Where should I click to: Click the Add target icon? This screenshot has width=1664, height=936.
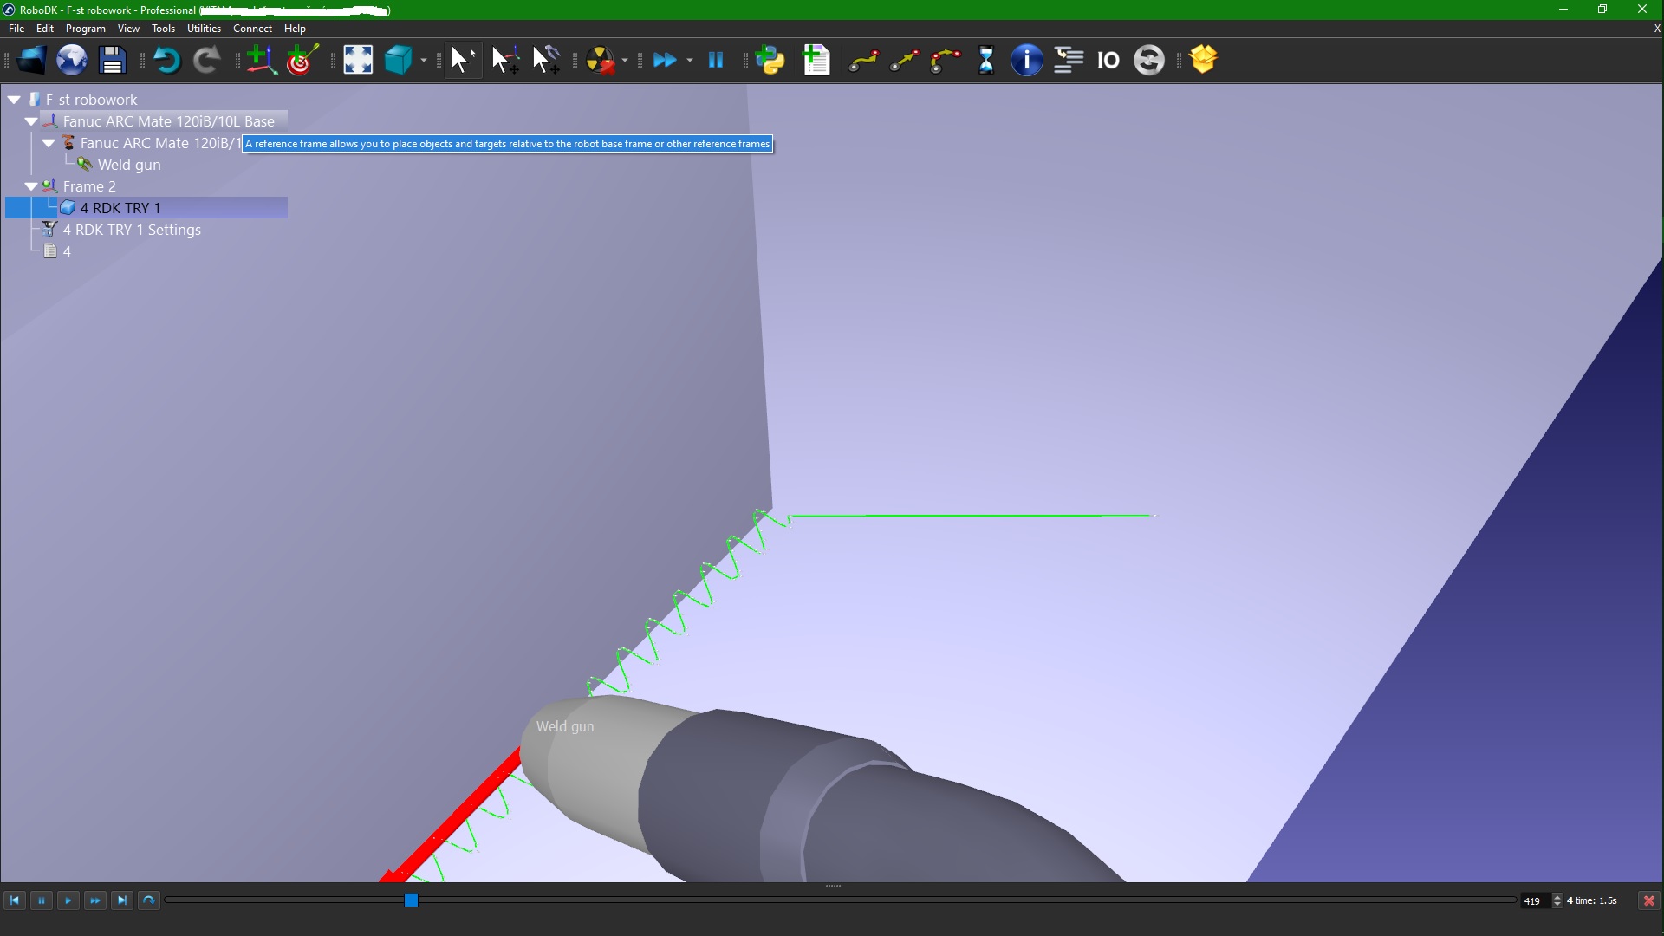click(302, 60)
